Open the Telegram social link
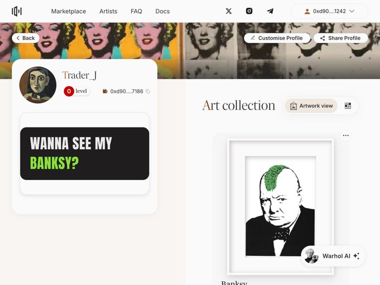380x285 pixels. (270, 11)
